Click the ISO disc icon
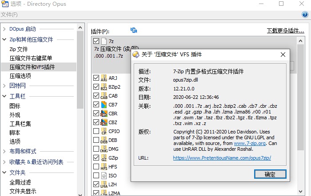Screen dimensions: 311x196 [x=104, y=176]
